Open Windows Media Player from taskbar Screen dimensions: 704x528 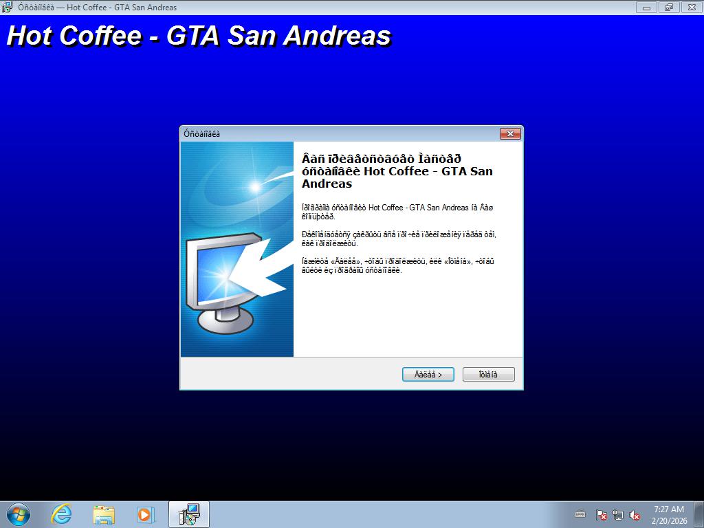tap(146, 514)
